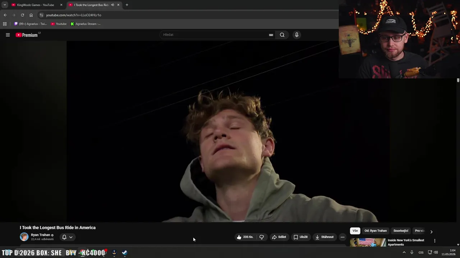
Task: Open the Agraelus Twitch bookmark
Action: tap(31, 24)
